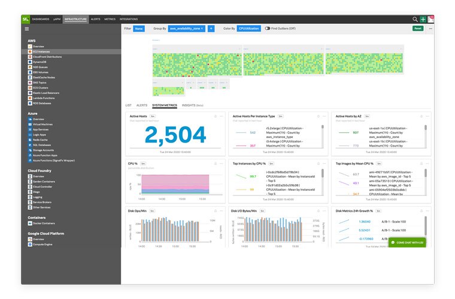Image resolution: width=455 pixels, height=299 pixels.
Task: Open the 5m resolution selector on CPU % chart
Action: (144, 163)
